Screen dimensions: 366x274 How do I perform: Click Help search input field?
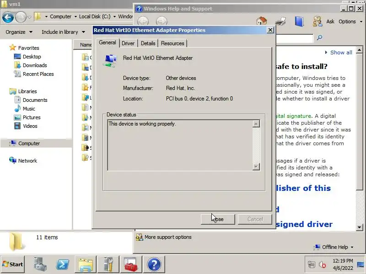tap(295, 38)
